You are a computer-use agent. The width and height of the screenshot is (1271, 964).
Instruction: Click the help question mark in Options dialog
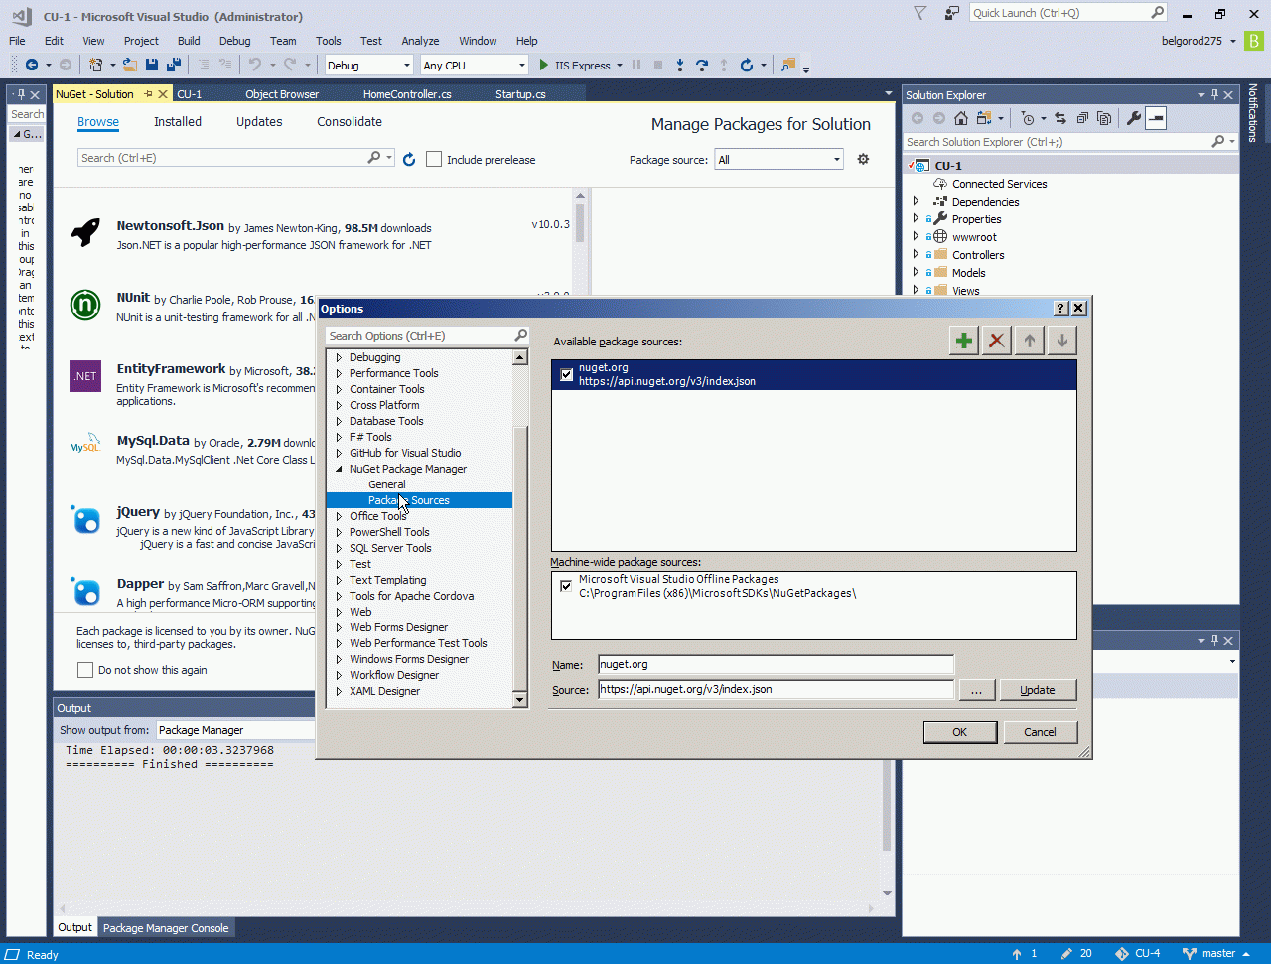coord(1059,309)
